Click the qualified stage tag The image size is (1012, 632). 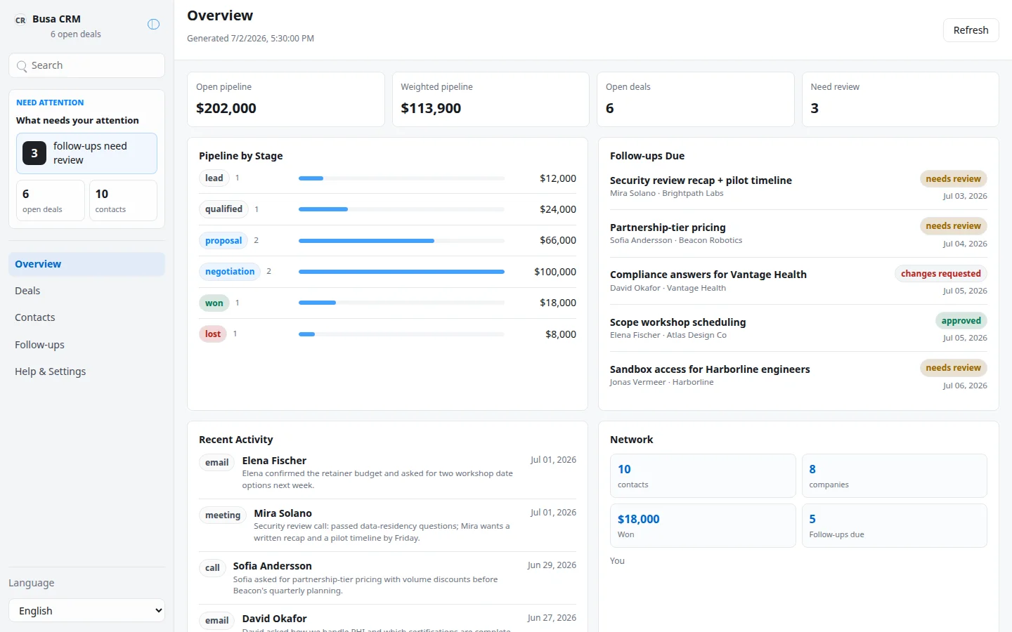223,209
